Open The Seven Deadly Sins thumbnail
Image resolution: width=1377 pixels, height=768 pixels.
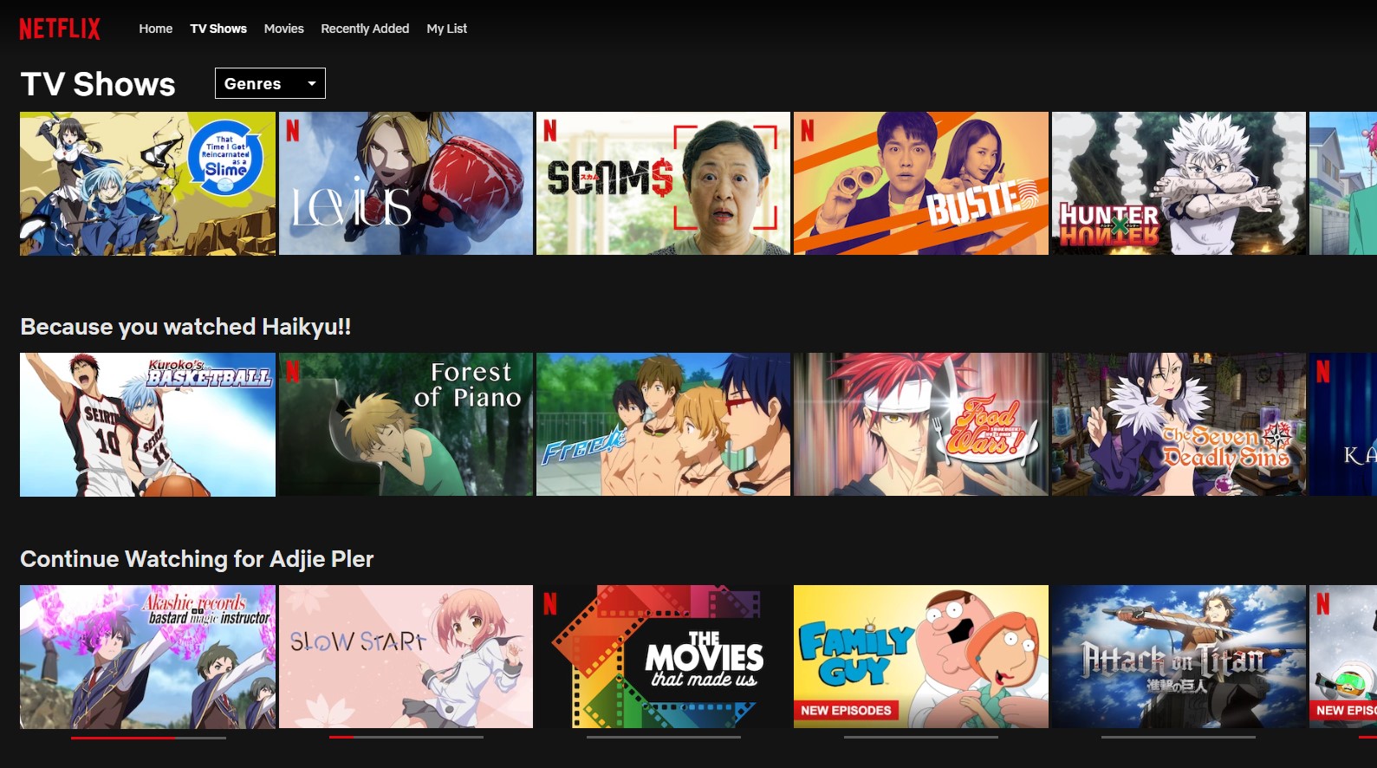[1179, 425]
